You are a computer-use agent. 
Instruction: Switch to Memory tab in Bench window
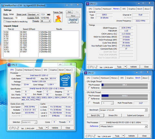(114, 78)
